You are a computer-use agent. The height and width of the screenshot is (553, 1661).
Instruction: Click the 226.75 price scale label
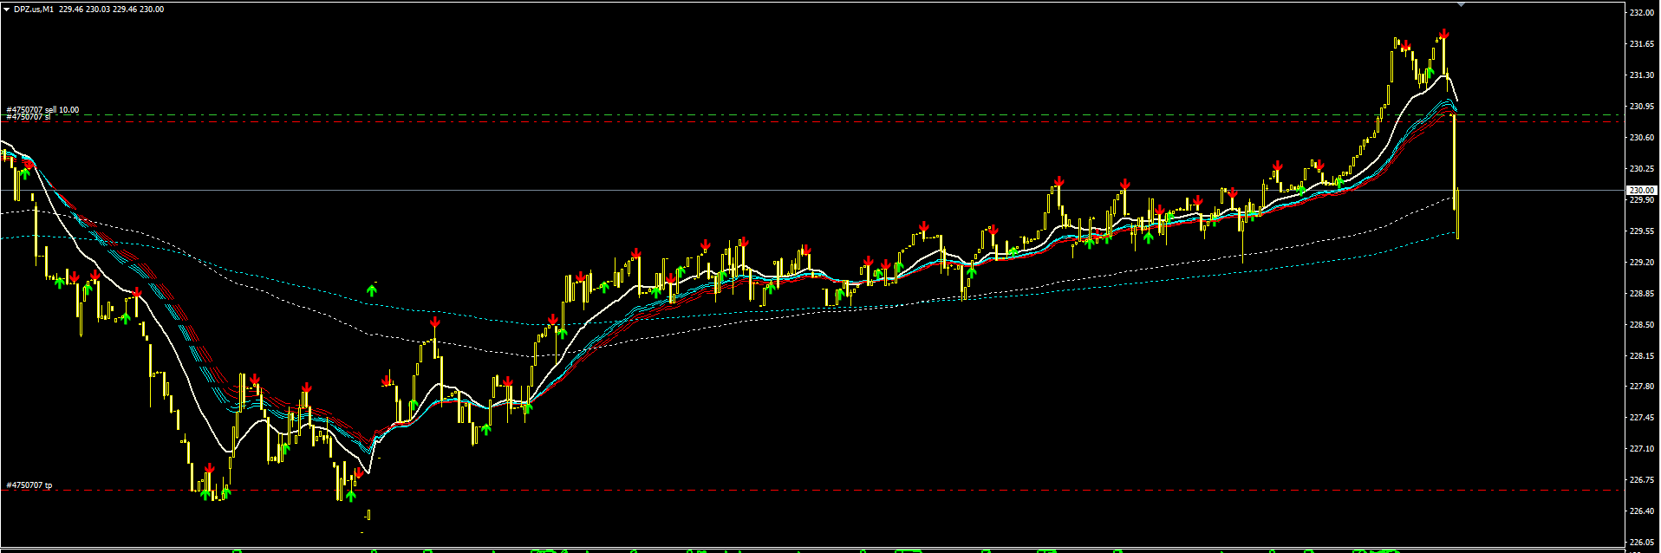tap(1642, 480)
